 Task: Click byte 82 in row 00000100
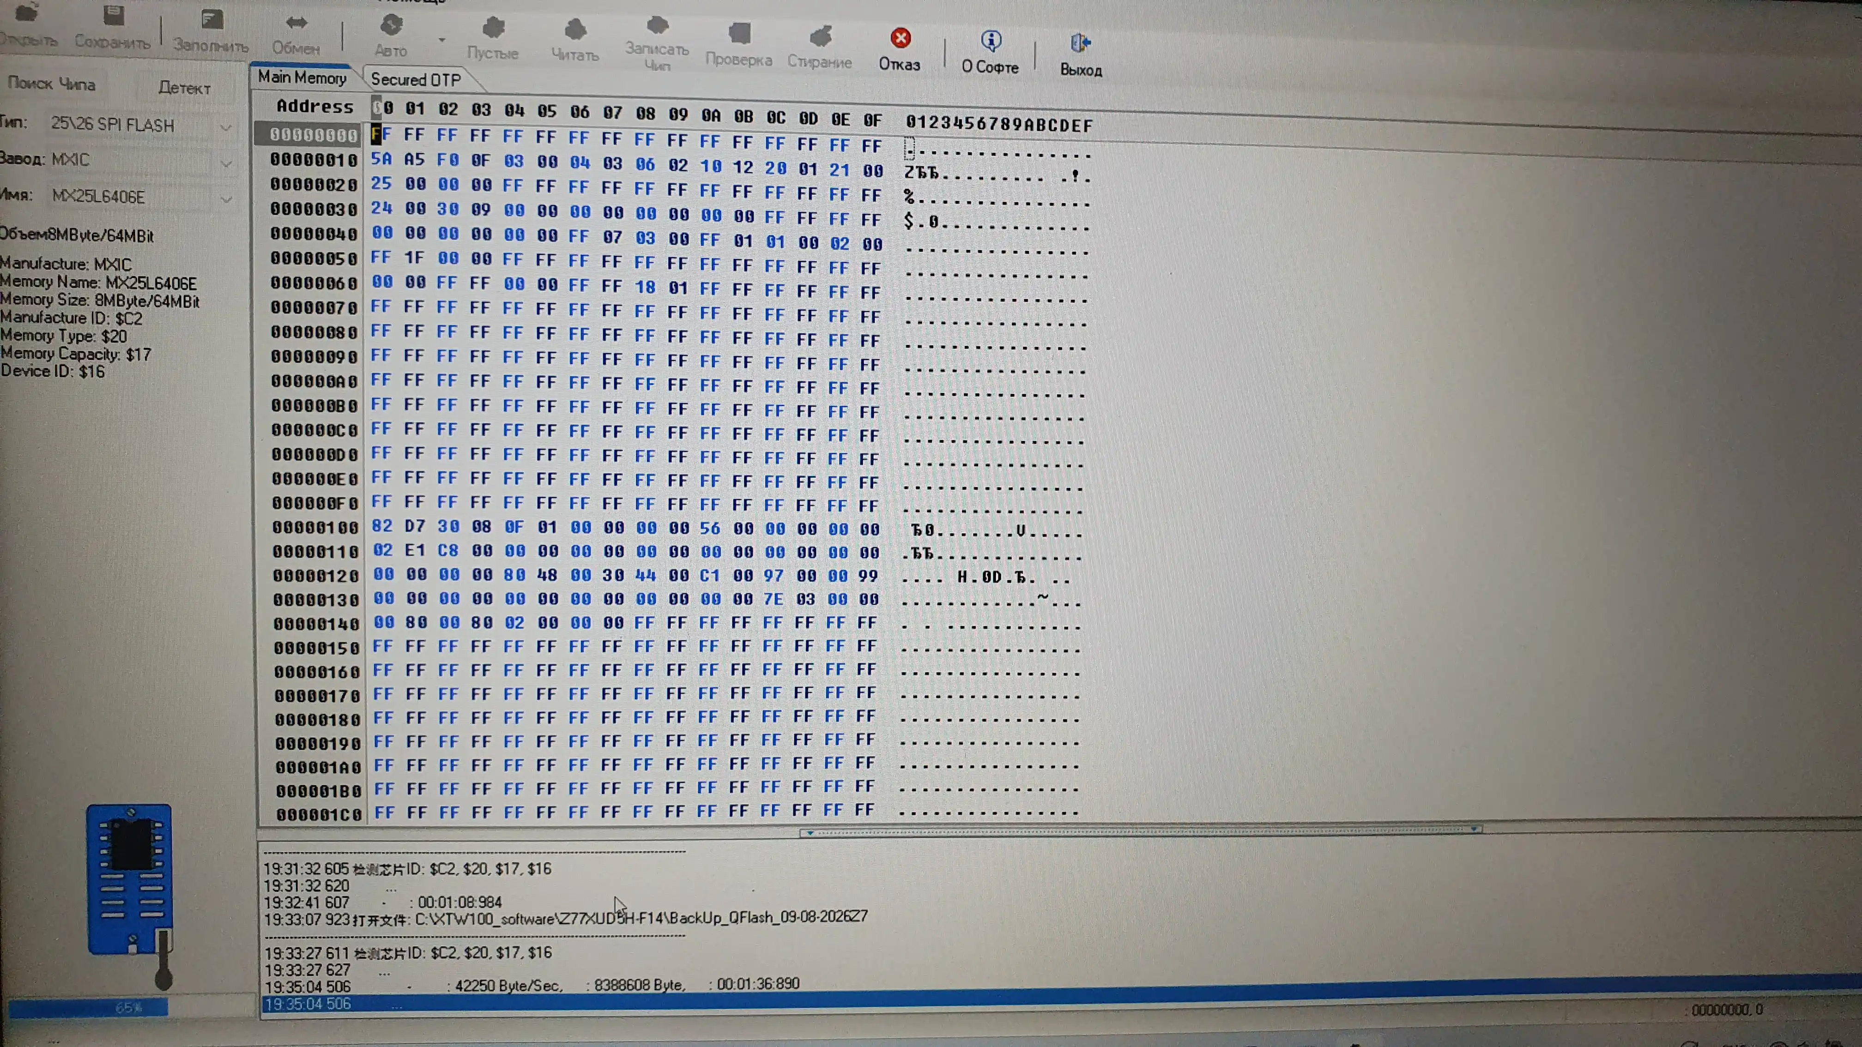pos(382,526)
